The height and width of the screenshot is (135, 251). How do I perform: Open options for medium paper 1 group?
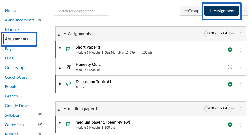coord(240,109)
